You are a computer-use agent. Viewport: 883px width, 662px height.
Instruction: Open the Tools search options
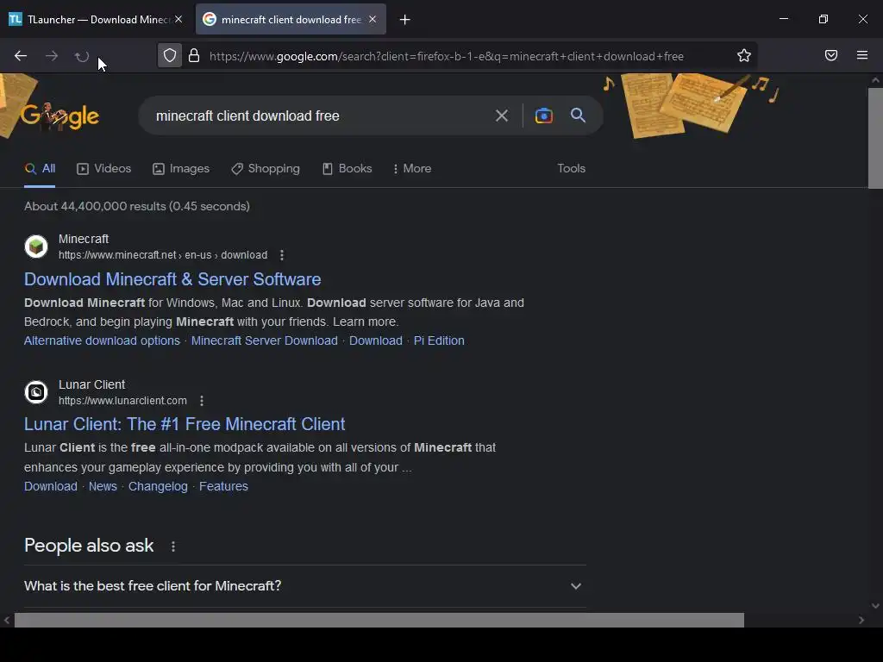pyautogui.click(x=571, y=168)
